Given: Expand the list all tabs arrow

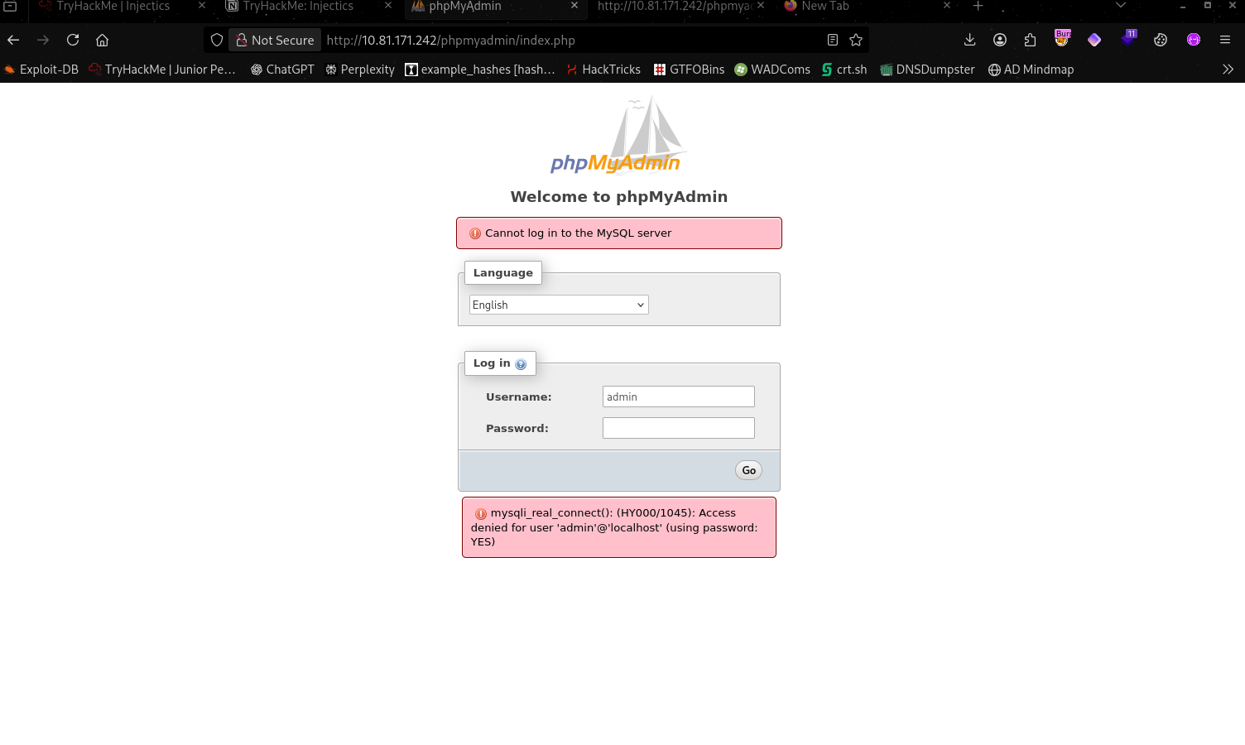Looking at the screenshot, I should (1121, 6).
